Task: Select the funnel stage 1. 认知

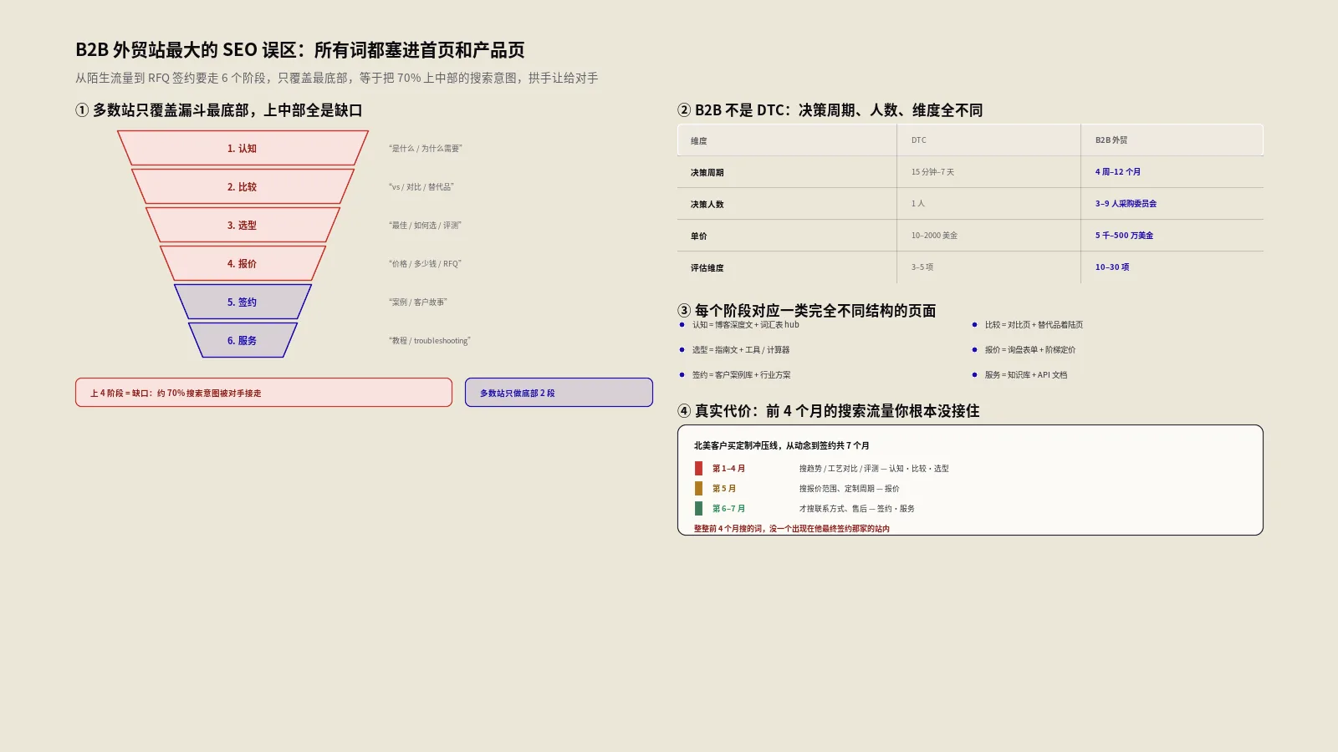Action: point(243,148)
